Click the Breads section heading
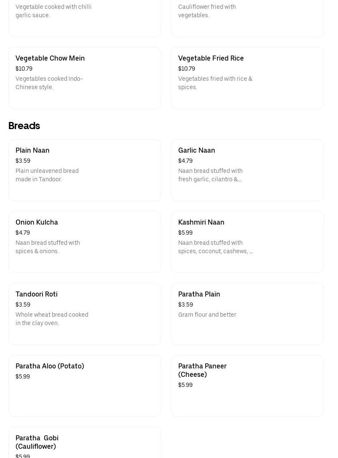 click(24, 126)
